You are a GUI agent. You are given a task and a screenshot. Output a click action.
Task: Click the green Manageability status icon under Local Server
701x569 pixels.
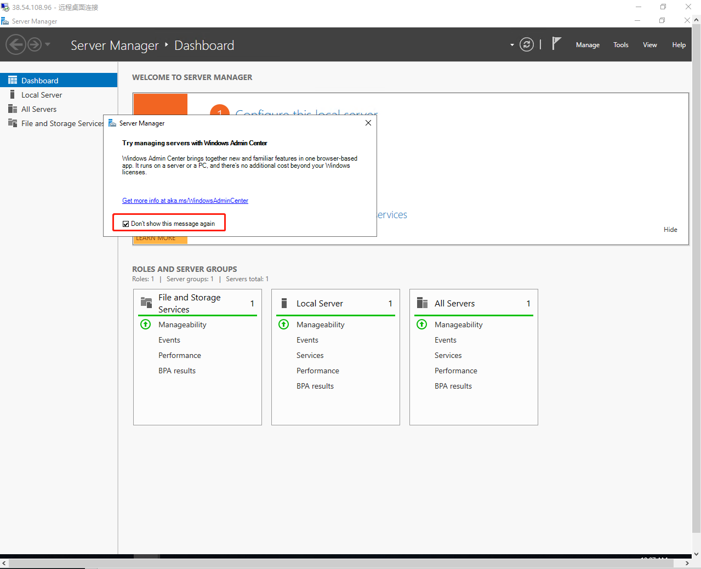(284, 324)
